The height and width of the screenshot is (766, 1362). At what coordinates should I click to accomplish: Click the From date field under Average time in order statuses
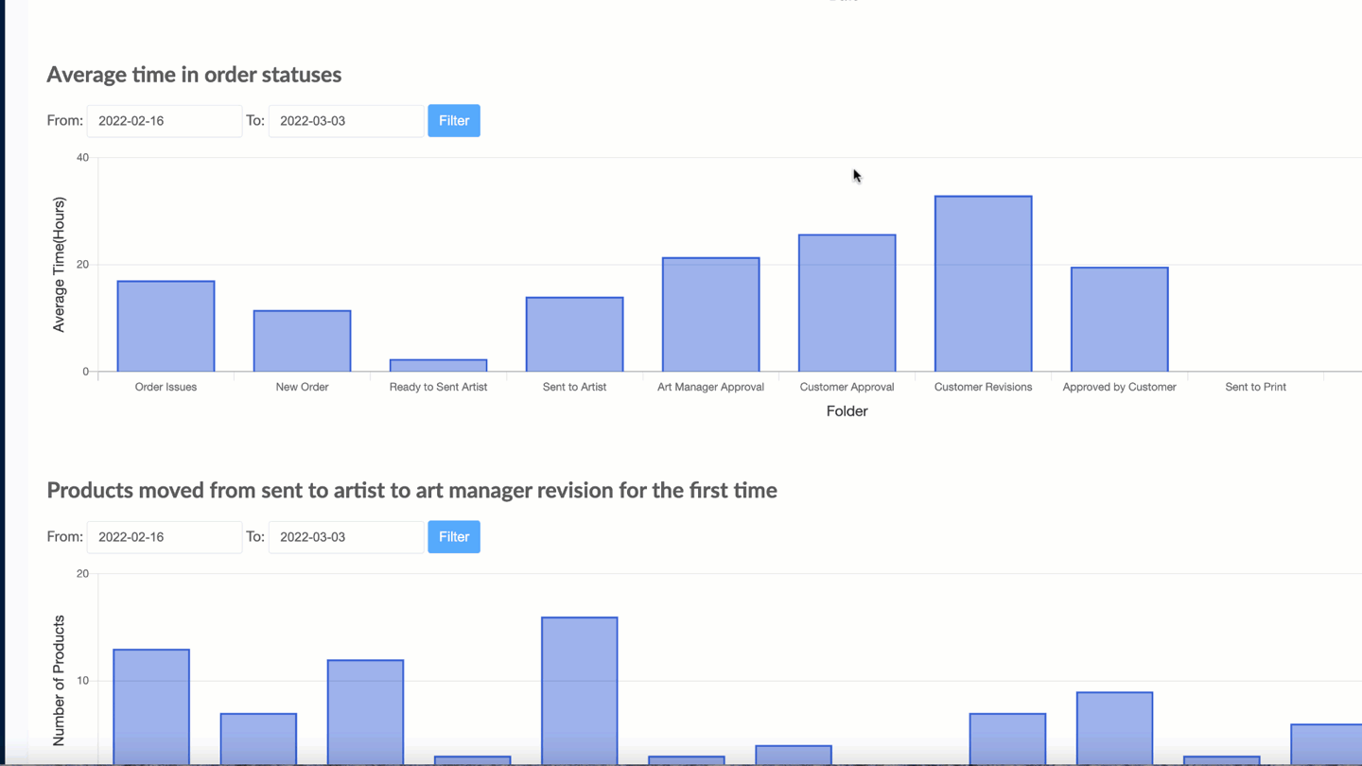click(x=165, y=121)
